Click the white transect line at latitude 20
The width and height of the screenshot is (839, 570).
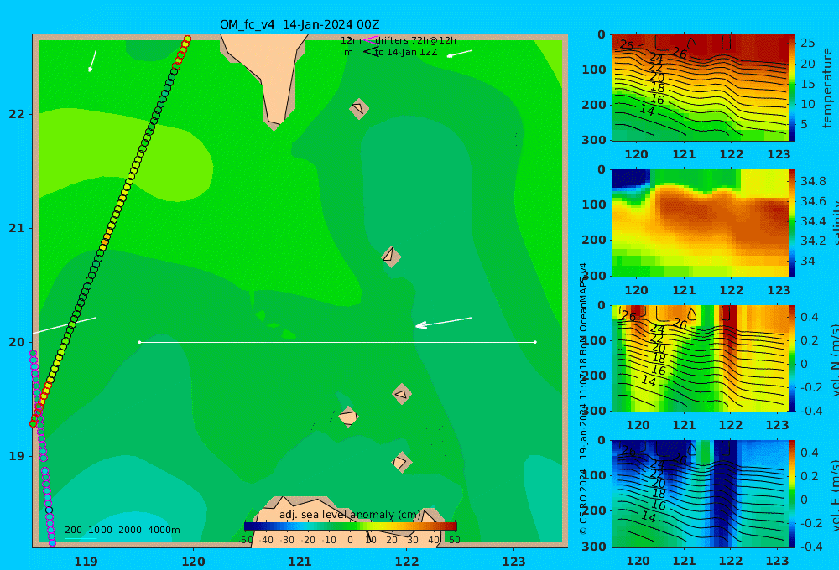[337, 342]
